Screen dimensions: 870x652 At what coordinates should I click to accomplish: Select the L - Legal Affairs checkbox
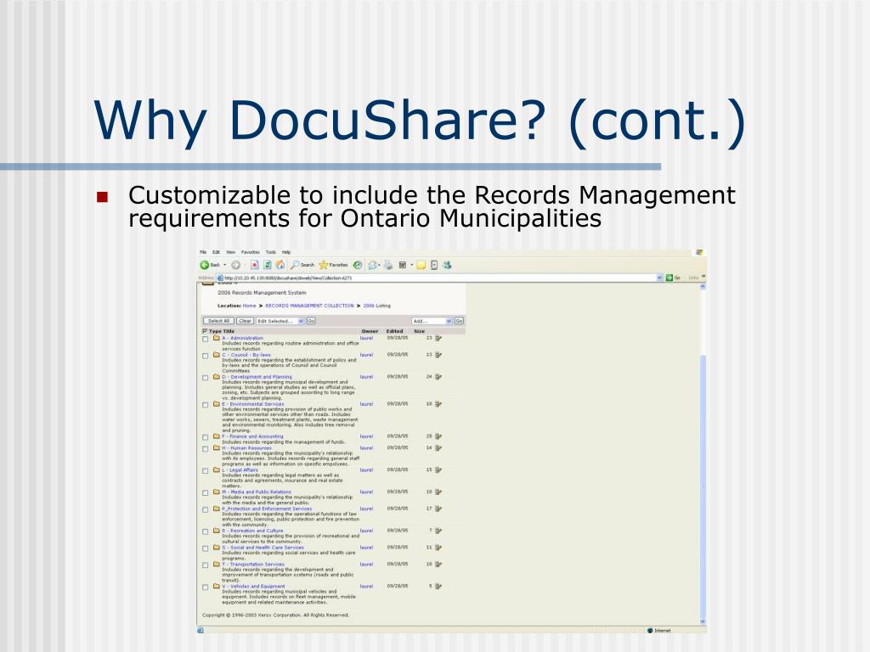point(206,470)
